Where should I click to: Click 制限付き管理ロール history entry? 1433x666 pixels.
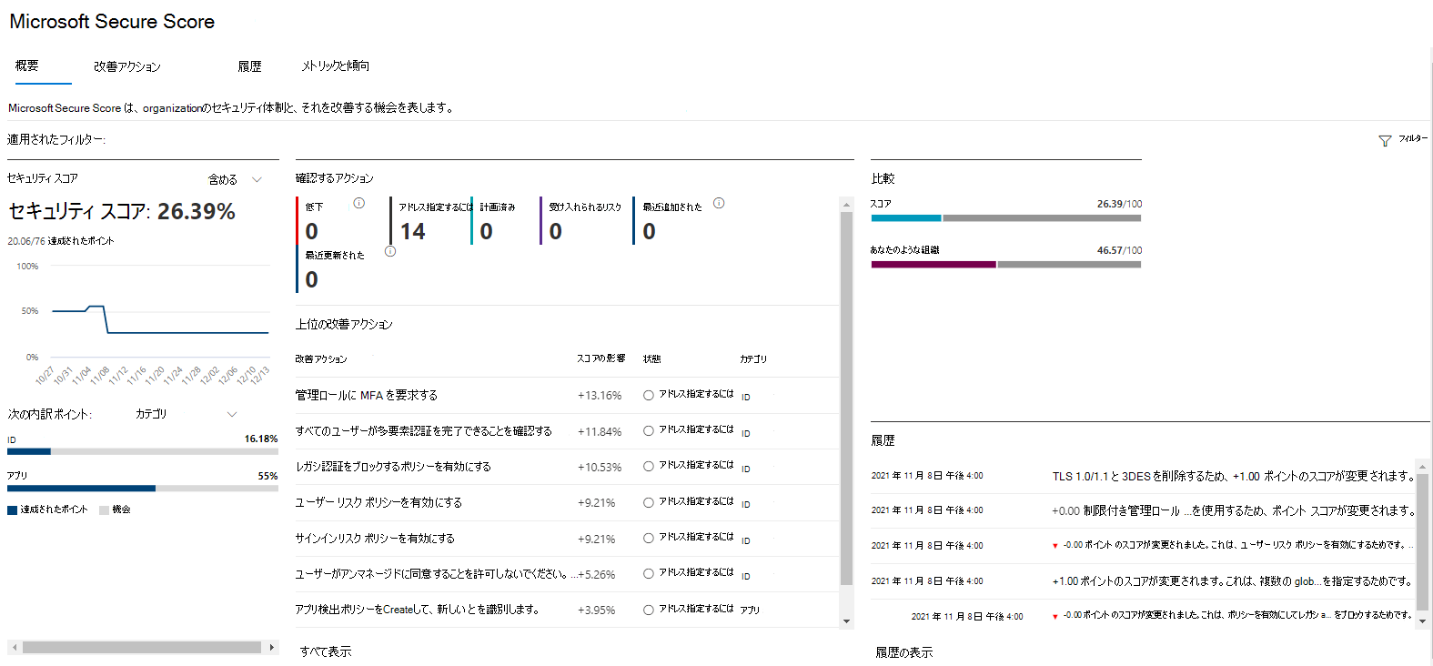click(x=1234, y=510)
